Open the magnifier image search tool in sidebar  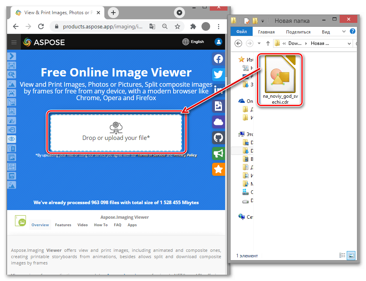point(12,74)
